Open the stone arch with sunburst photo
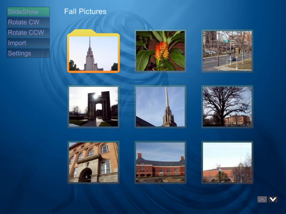Viewport: 286px width, 214px height. pyautogui.click(x=93, y=107)
